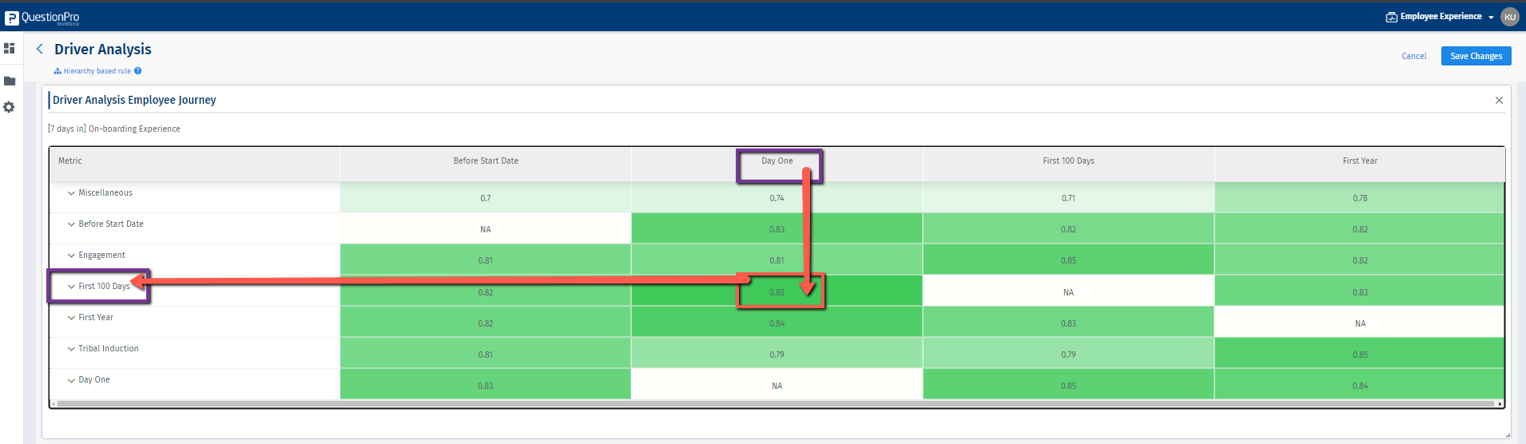Click the scrollbar right arrow

click(x=1500, y=404)
